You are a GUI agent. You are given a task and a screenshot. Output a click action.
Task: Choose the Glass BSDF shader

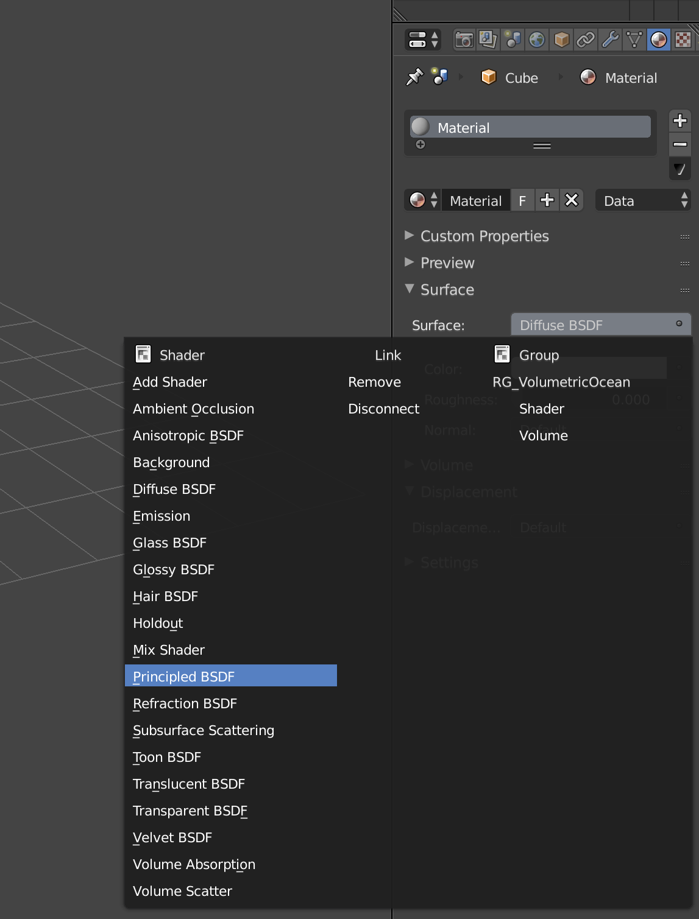coord(231,543)
